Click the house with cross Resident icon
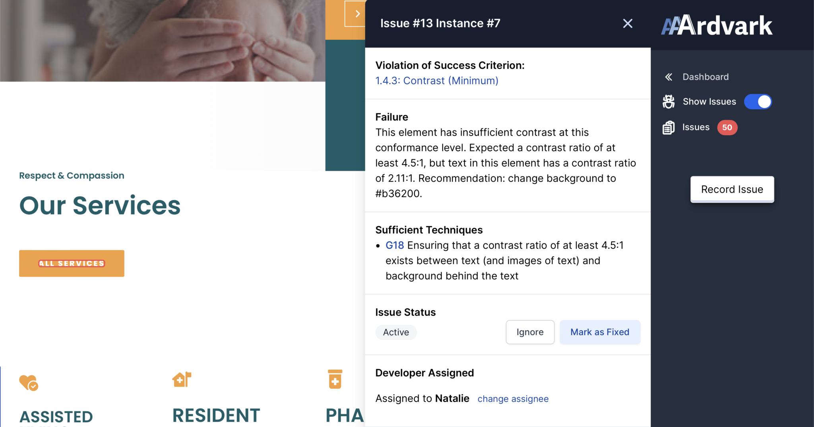Image resolution: width=814 pixels, height=427 pixels. (182, 379)
